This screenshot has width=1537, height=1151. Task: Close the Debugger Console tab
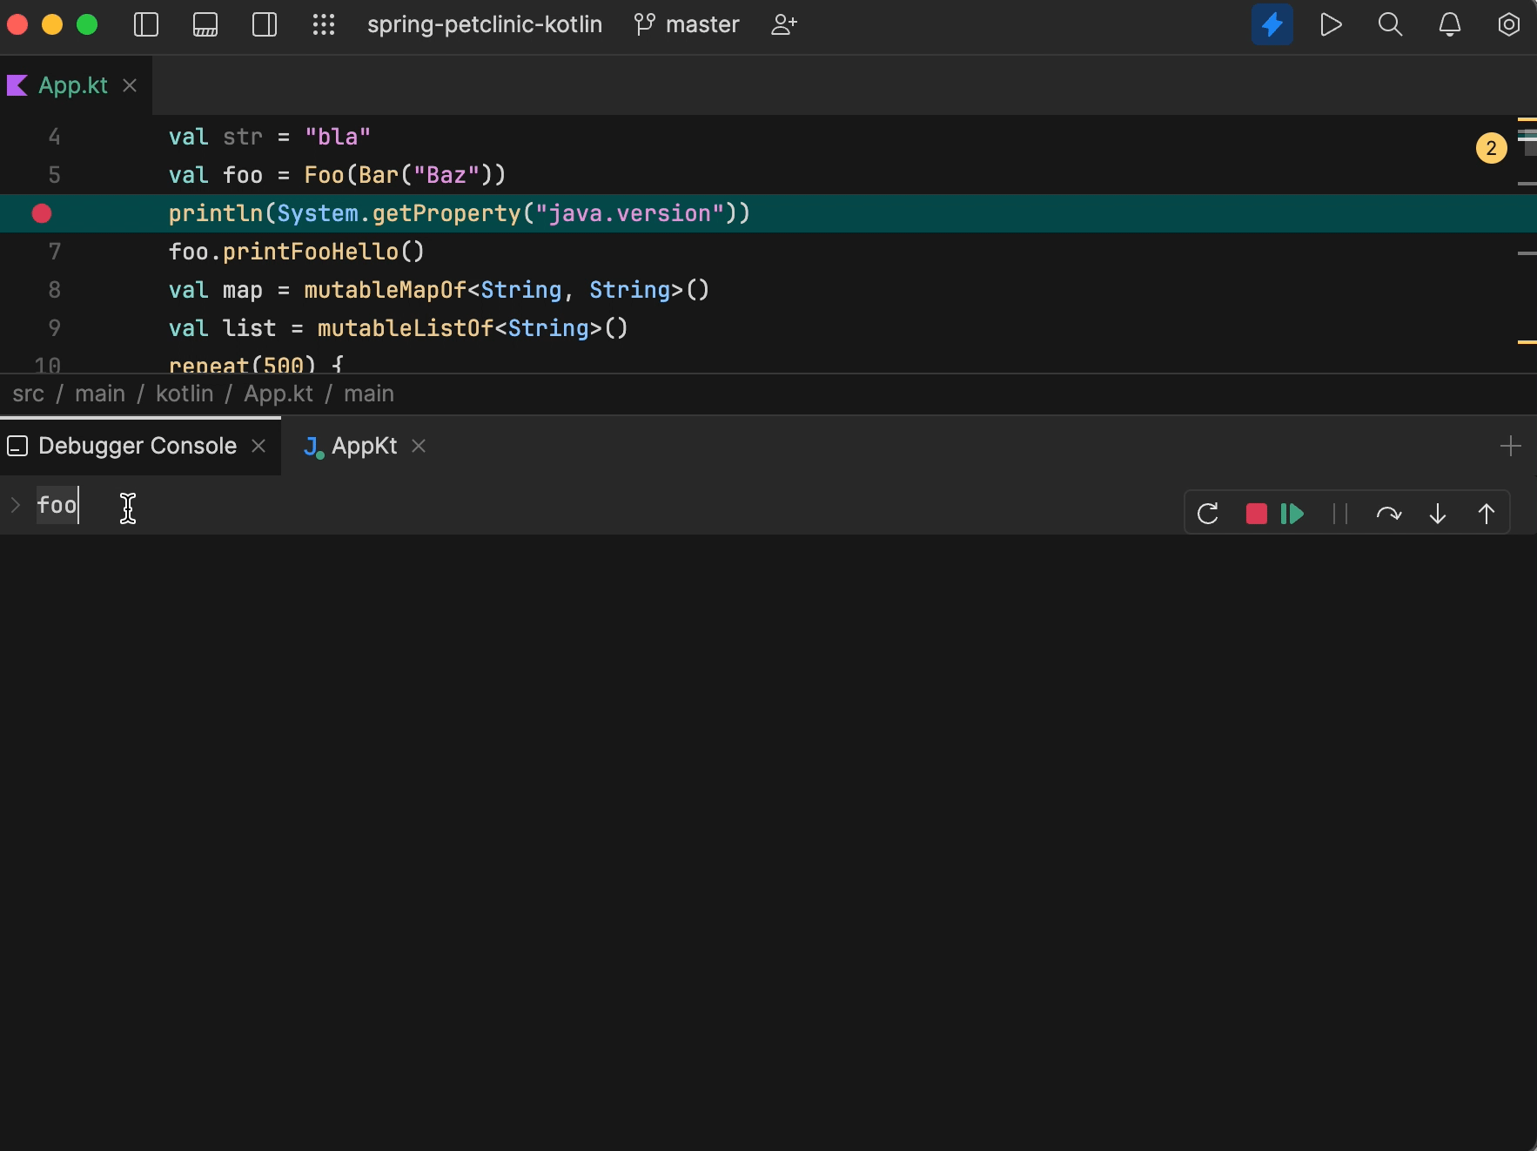click(258, 446)
